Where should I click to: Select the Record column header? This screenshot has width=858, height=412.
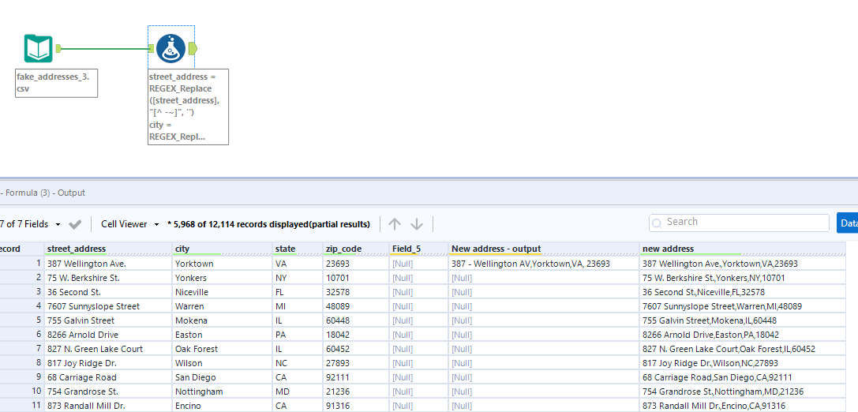(22, 249)
